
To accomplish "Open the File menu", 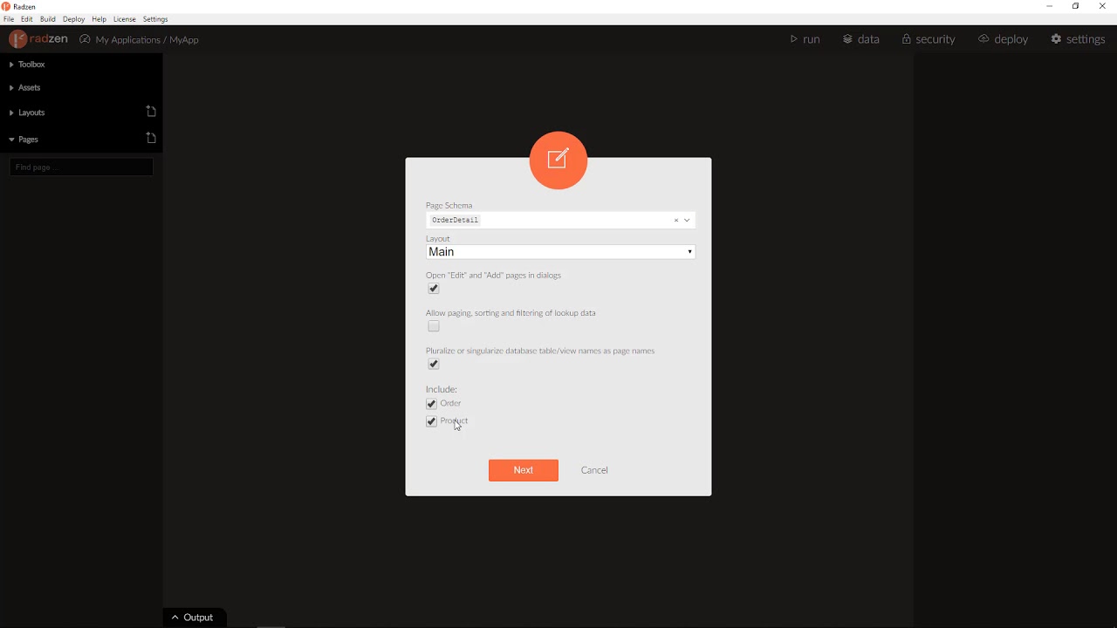I will (x=9, y=19).
